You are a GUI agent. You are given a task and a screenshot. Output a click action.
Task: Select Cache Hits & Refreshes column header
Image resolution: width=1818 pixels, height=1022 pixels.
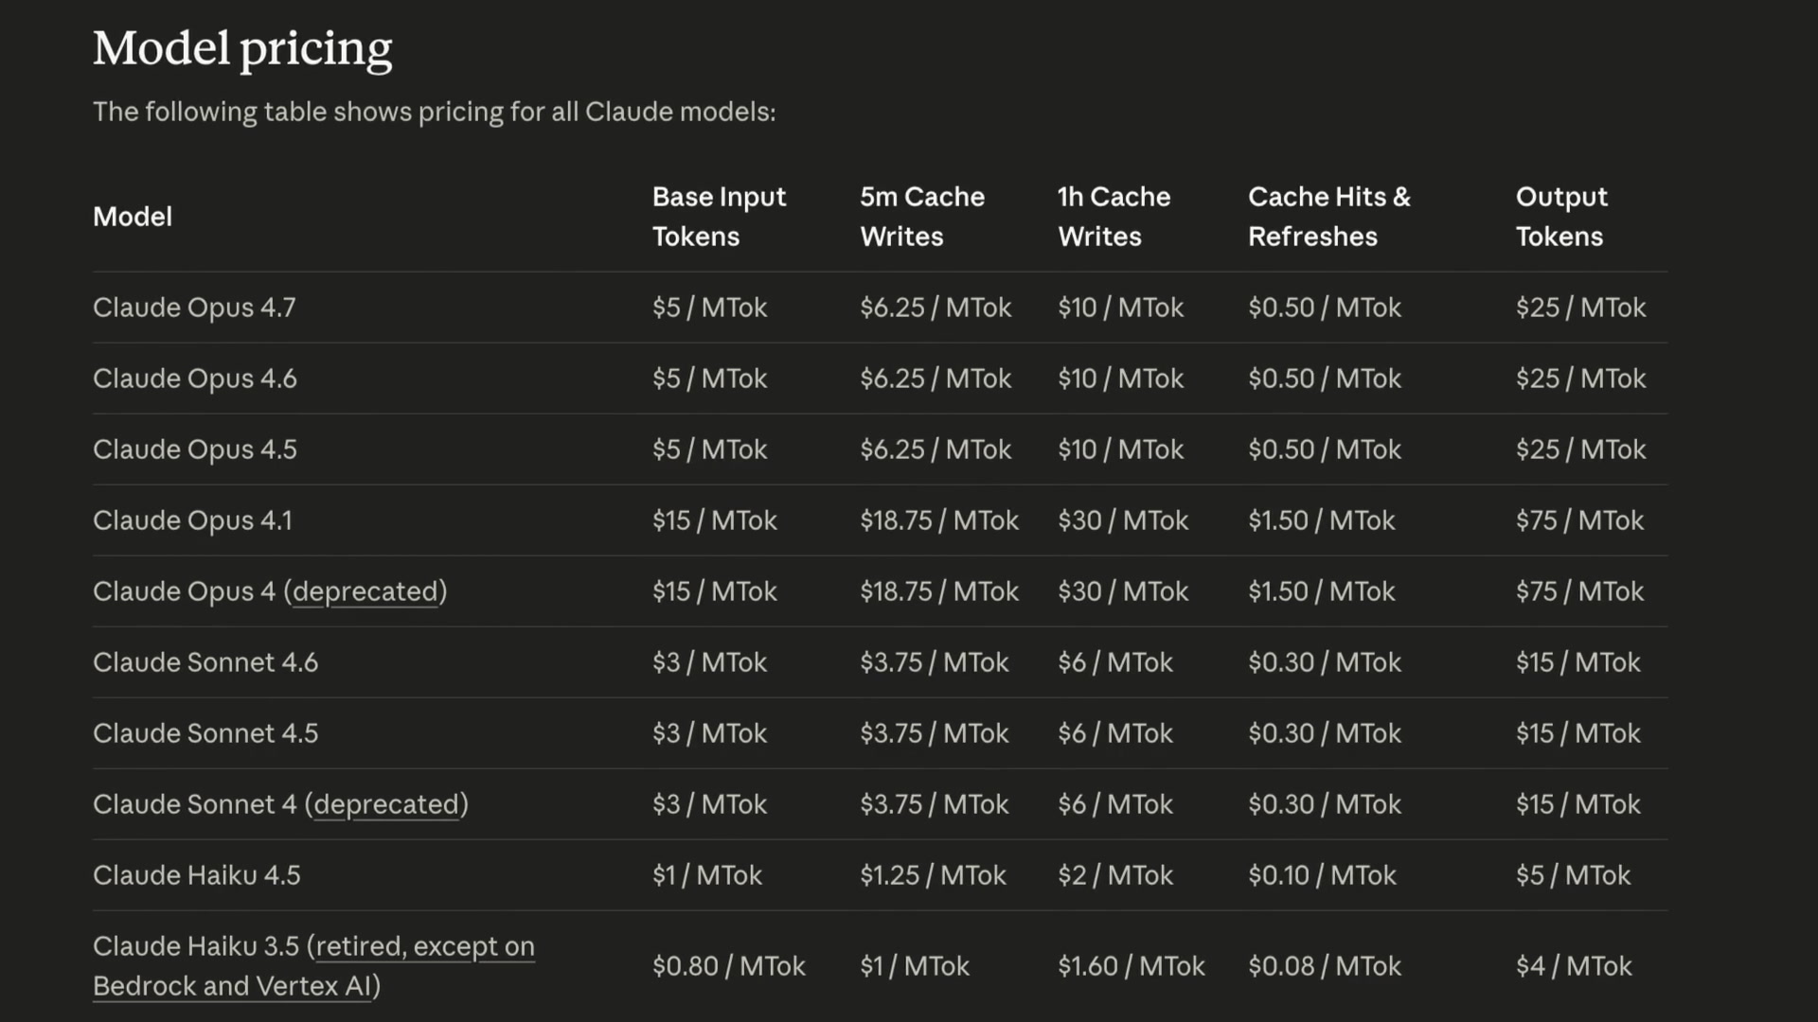(x=1329, y=217)
